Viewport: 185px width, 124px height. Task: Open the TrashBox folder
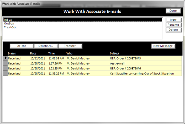[10, 27]
